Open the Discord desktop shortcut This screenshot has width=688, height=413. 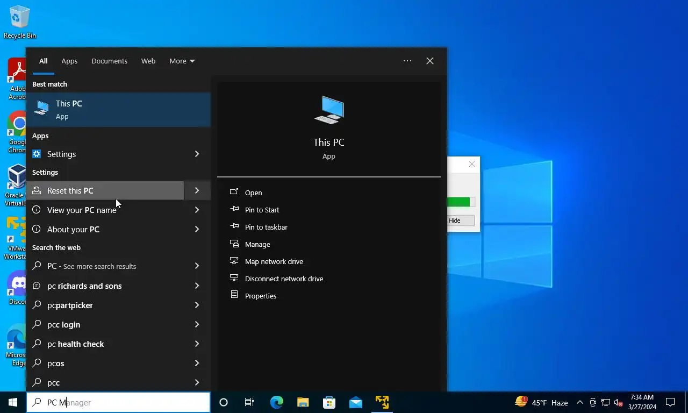click(17, 287)
